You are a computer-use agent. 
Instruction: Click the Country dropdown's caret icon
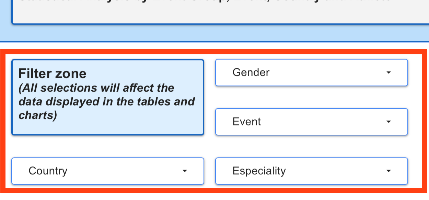tap(185, 171)
